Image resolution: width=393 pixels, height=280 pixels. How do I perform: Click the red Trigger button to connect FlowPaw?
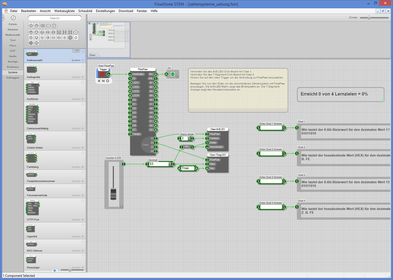click(102, 74)
